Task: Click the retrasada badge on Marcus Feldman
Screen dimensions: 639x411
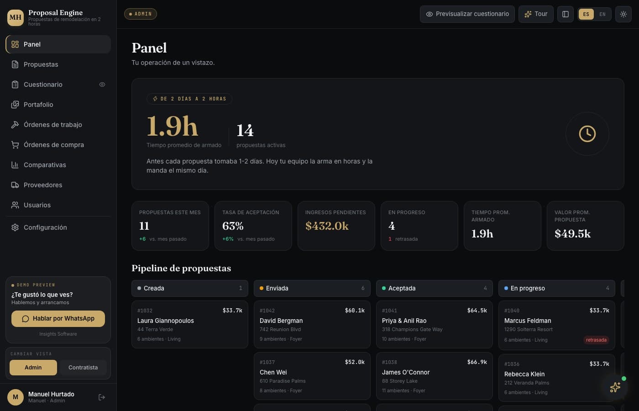Action: (x=596, y=340)
